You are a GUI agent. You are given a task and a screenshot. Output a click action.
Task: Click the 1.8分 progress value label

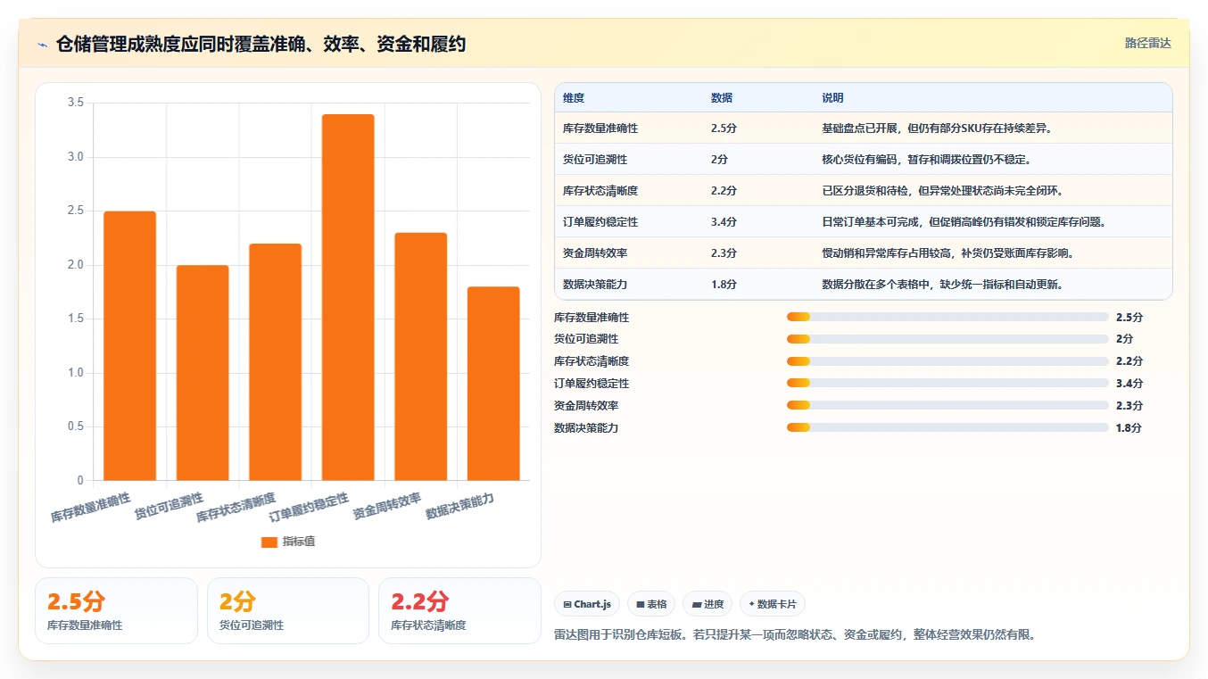[x=1129, y=427]
